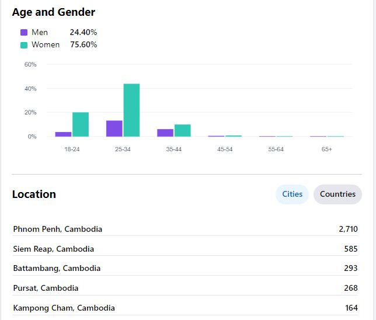376x320 pixels.
Task: Switch to the Cities tab
Action: pos(292,194)
